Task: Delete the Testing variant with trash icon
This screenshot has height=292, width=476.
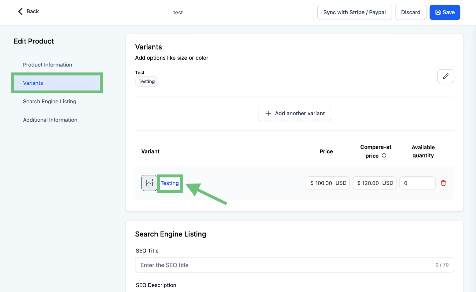Action: pos(443,183)
